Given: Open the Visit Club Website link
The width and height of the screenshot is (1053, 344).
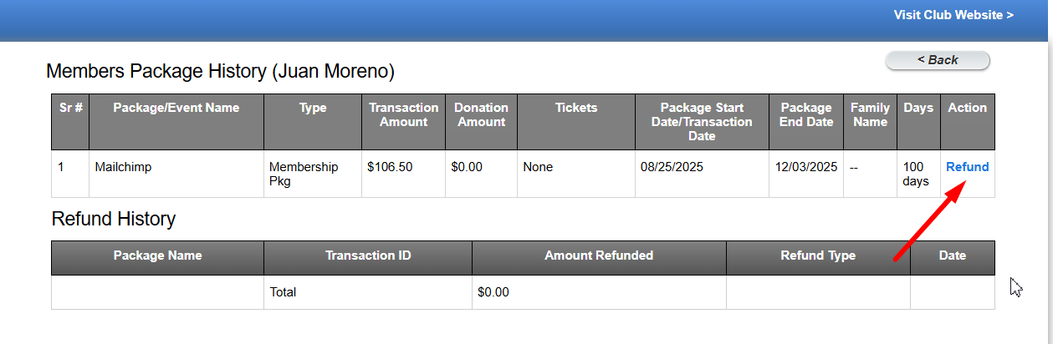Looking at the screenshot, I should click(x=953, y=15).
